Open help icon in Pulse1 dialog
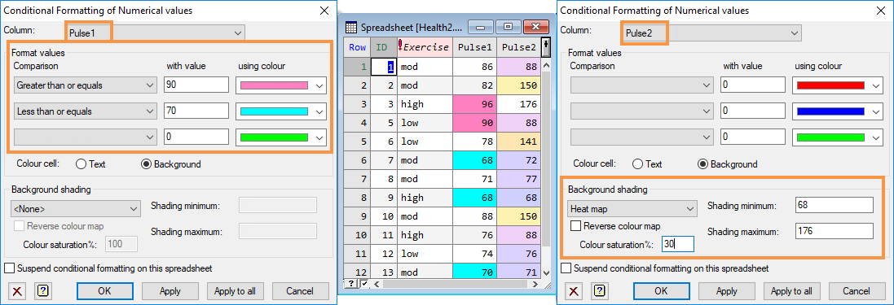Screen dimensions: 894x305 pos(43,291)
